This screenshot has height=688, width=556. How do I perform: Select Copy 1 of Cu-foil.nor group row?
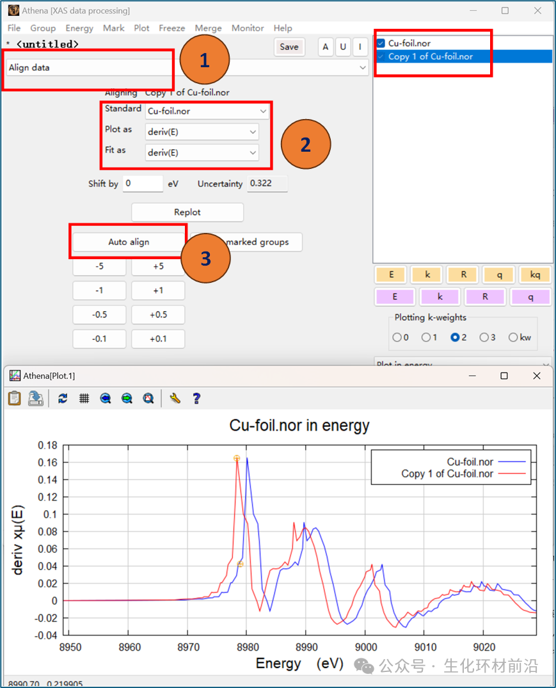[x=463, y=56]
